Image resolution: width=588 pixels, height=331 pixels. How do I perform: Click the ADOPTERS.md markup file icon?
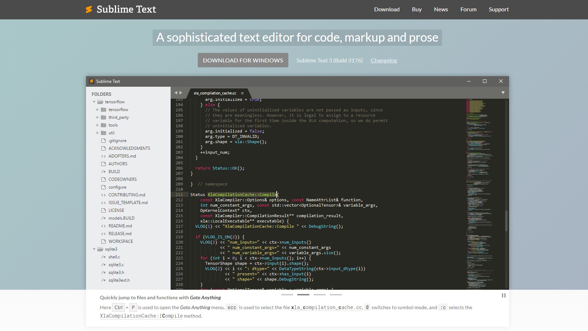pyautogui.click(x=104, y=156)
